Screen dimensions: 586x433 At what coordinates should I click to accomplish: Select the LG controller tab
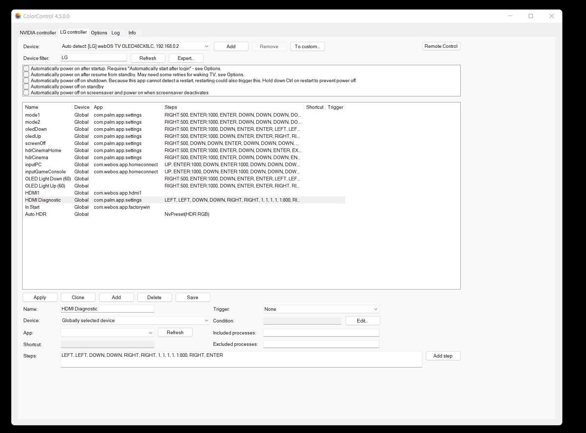coord(73,32)
